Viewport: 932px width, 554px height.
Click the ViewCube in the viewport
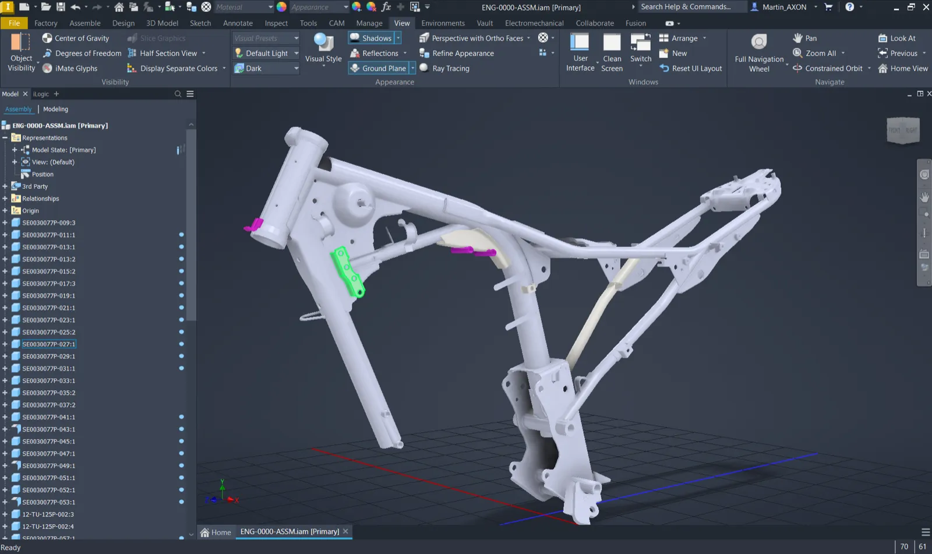[903, 130]
